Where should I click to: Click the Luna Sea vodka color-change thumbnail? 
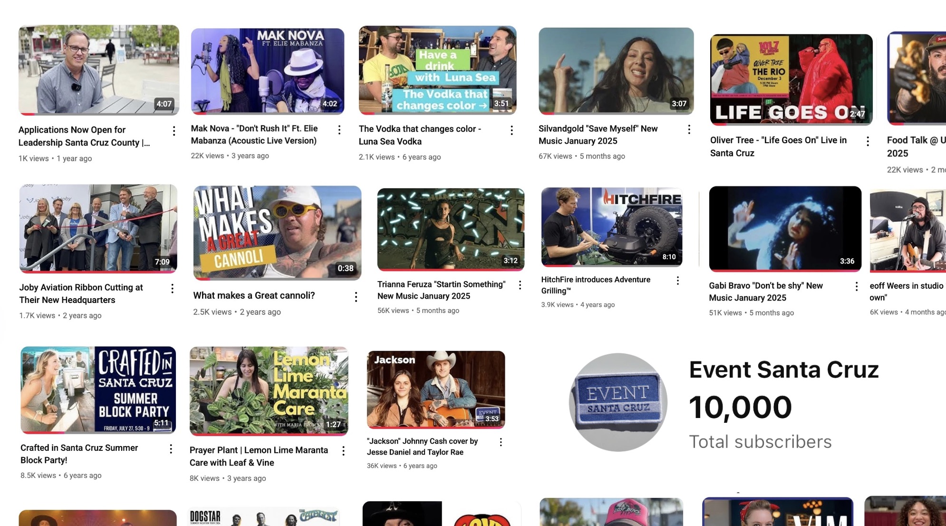click(437, 70)
